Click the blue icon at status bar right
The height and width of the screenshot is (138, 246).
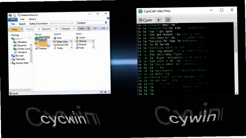coord(101,92)
